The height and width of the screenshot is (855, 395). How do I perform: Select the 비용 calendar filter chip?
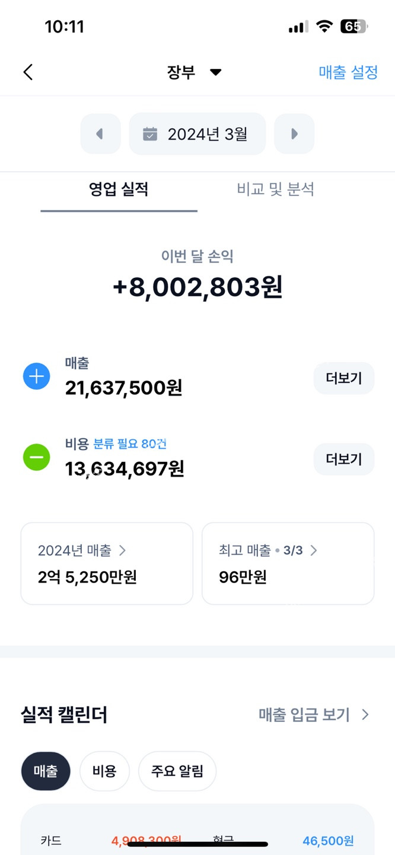104,771
